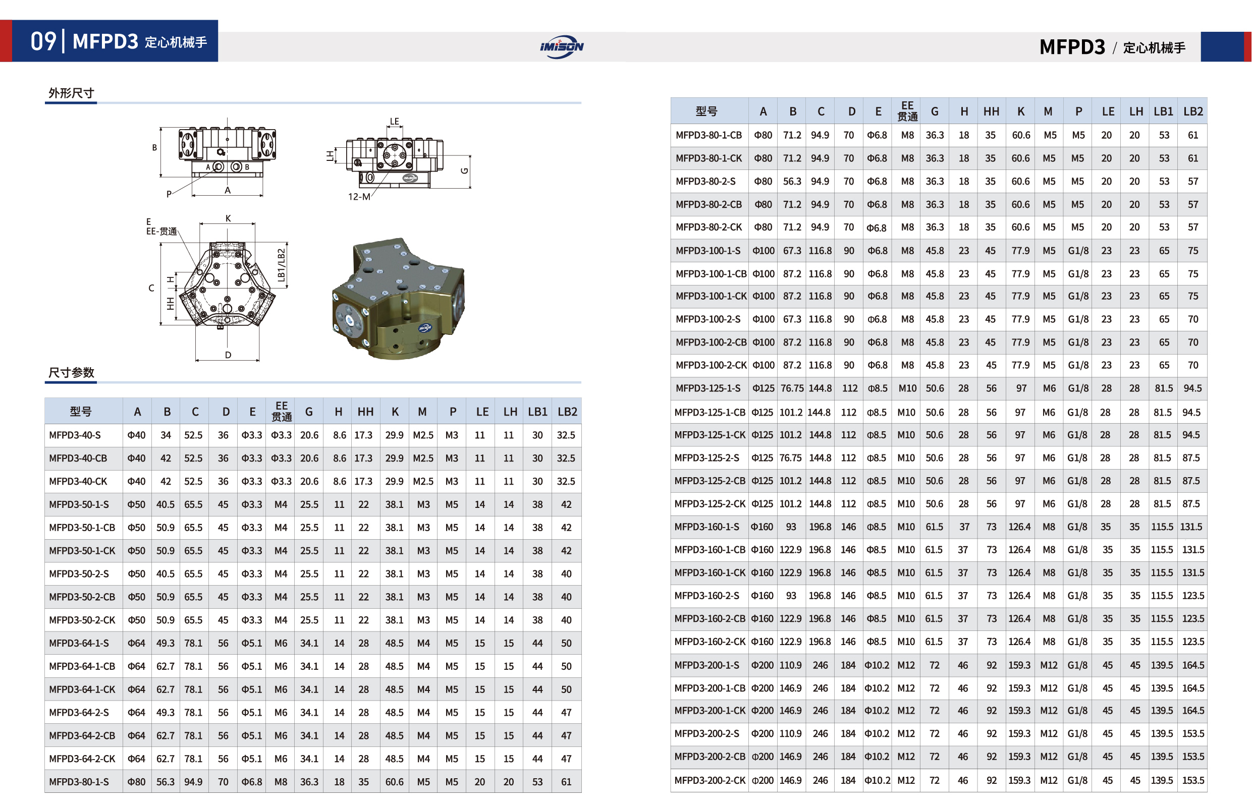Image resolution: width=1252 pixels, height=808 pixels.
Task: Select model cell MFPD3-125-2-S
Action: pos(710,457)
